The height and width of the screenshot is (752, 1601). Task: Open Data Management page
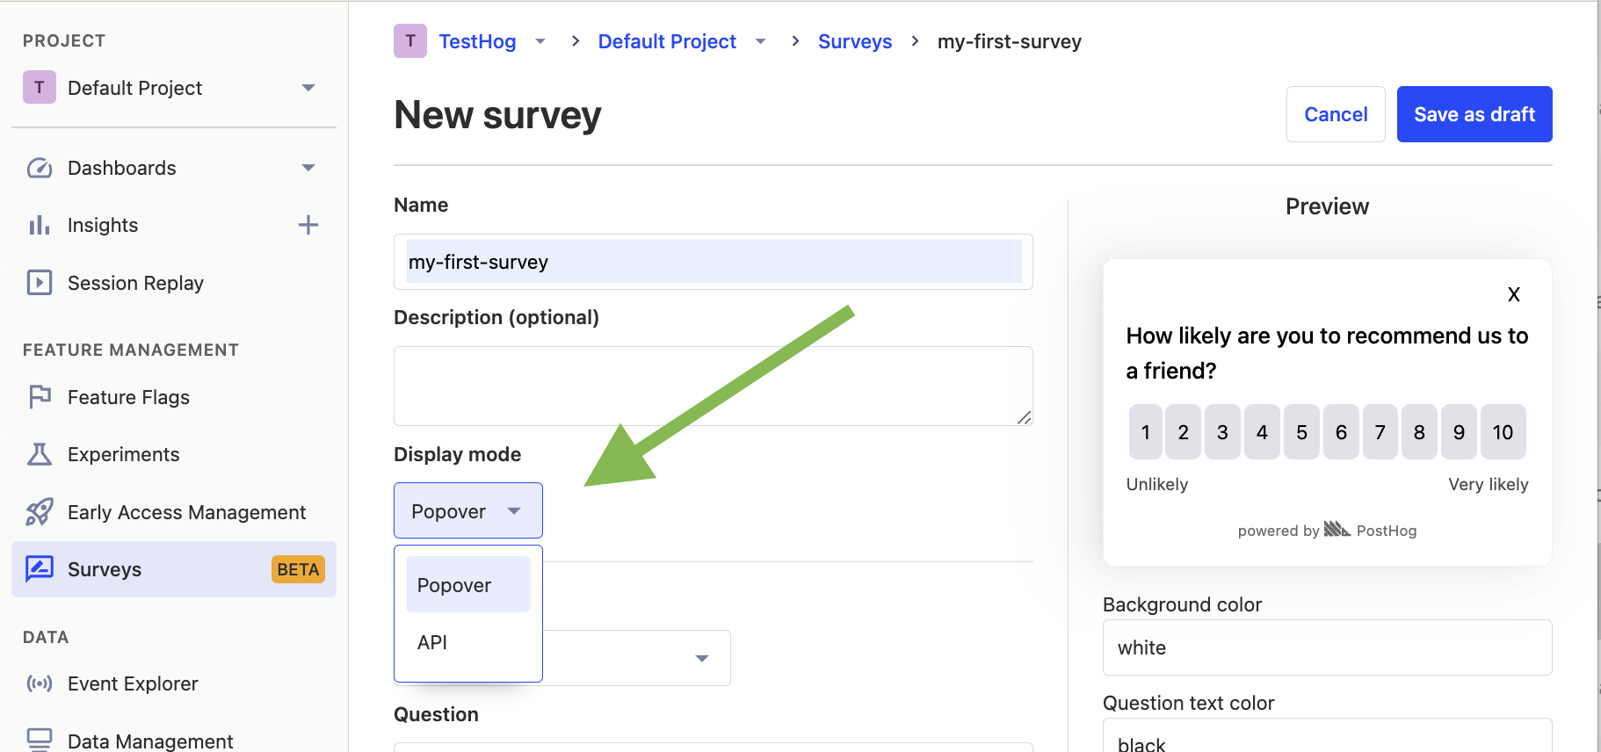click(x=150, y=741)
